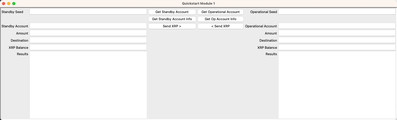This screenshot has height=120, width=397.
Task: Send XRP from standby to operational
Action: click(172, 26)
